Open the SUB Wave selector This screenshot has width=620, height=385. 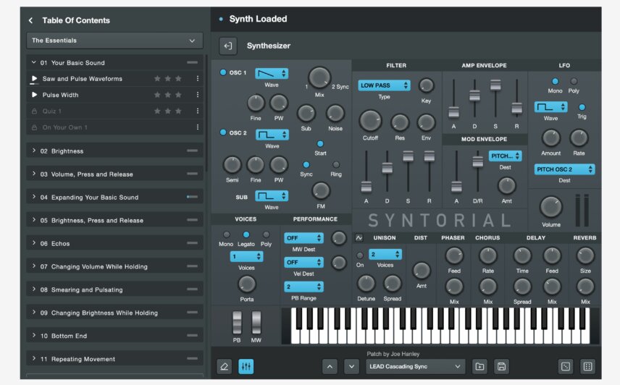(271, 196)
